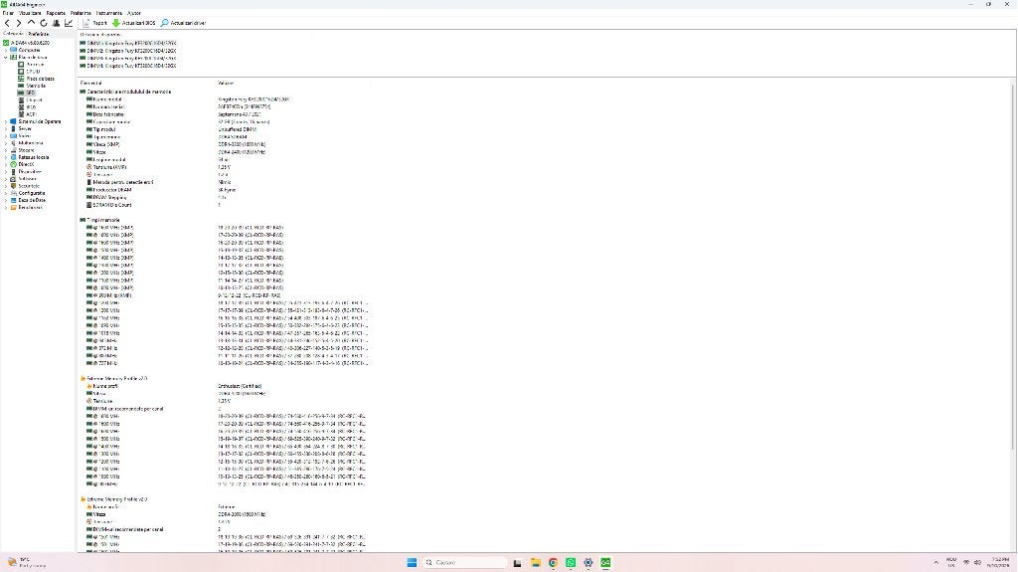Open the Instrumente menu
Image resolution: width=1018 pixels, height=572 pixels.
click(108, 13)
